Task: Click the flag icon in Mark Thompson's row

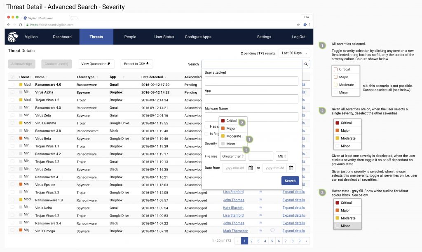Action: pos(260,231)
